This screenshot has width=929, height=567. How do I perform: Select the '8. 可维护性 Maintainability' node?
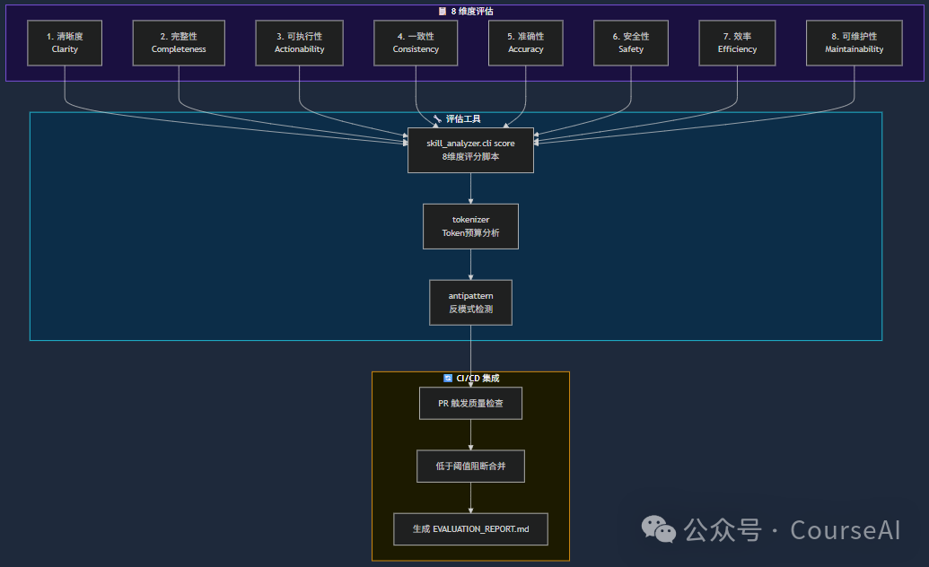coord(854,43)
